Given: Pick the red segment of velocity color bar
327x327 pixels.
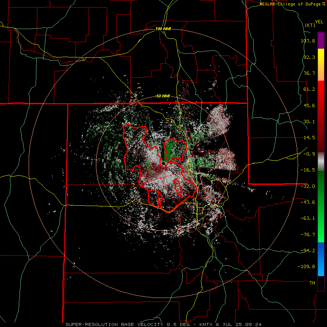Looking at the screenshot, I should point(321,116).
